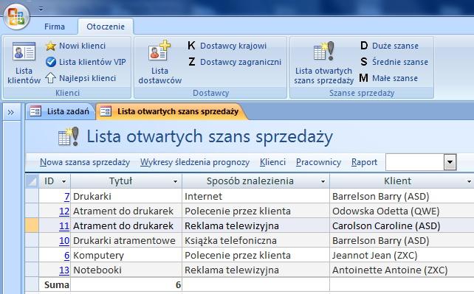474x294 pixels.
Task: Open the Office button menu
Action: [x=17, y=16]
